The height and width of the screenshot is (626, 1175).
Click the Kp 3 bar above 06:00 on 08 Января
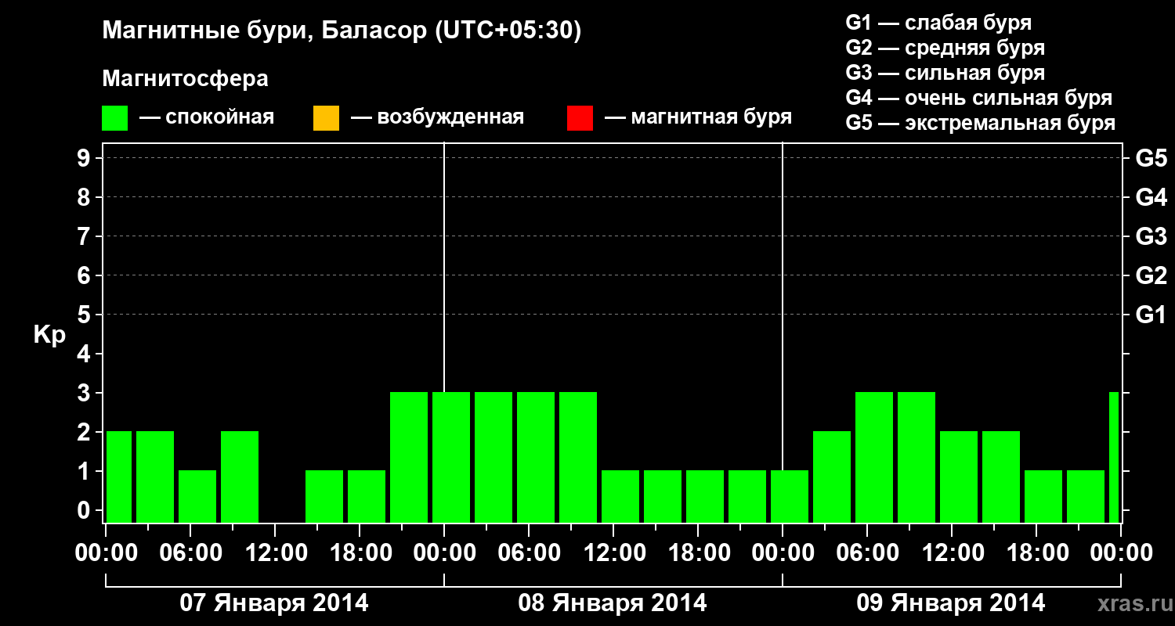(536, 457)
